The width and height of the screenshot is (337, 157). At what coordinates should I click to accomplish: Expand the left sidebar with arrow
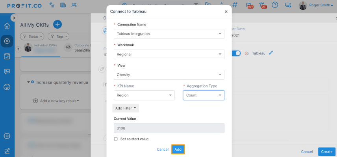[x=14, y=18]
